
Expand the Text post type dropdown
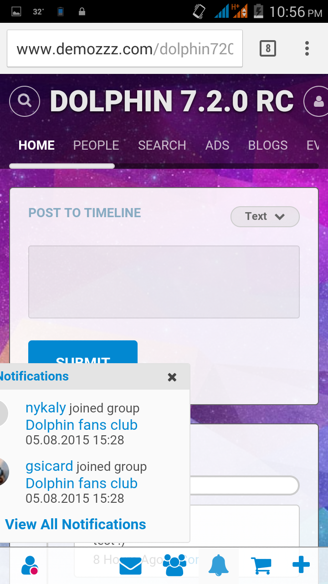point(265,217)
